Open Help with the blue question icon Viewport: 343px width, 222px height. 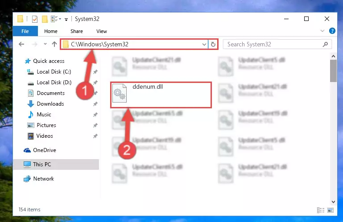pos(332,31)
